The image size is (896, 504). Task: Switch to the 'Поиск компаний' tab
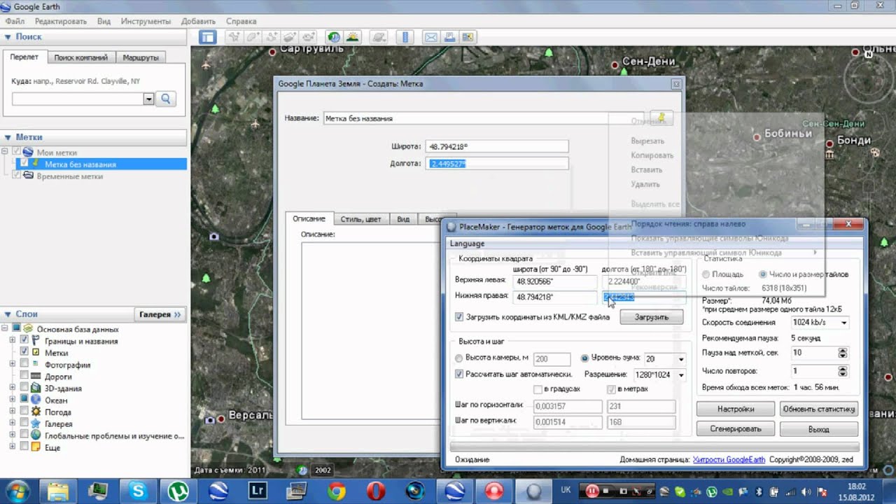pos(80,57)
